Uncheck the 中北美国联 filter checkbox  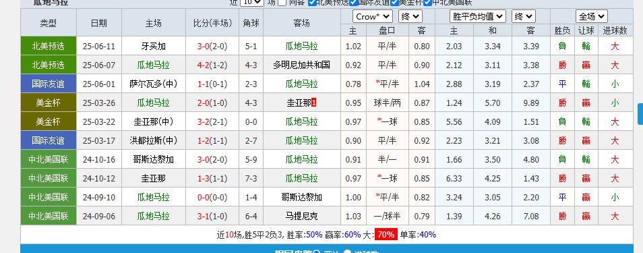(428, 2)
